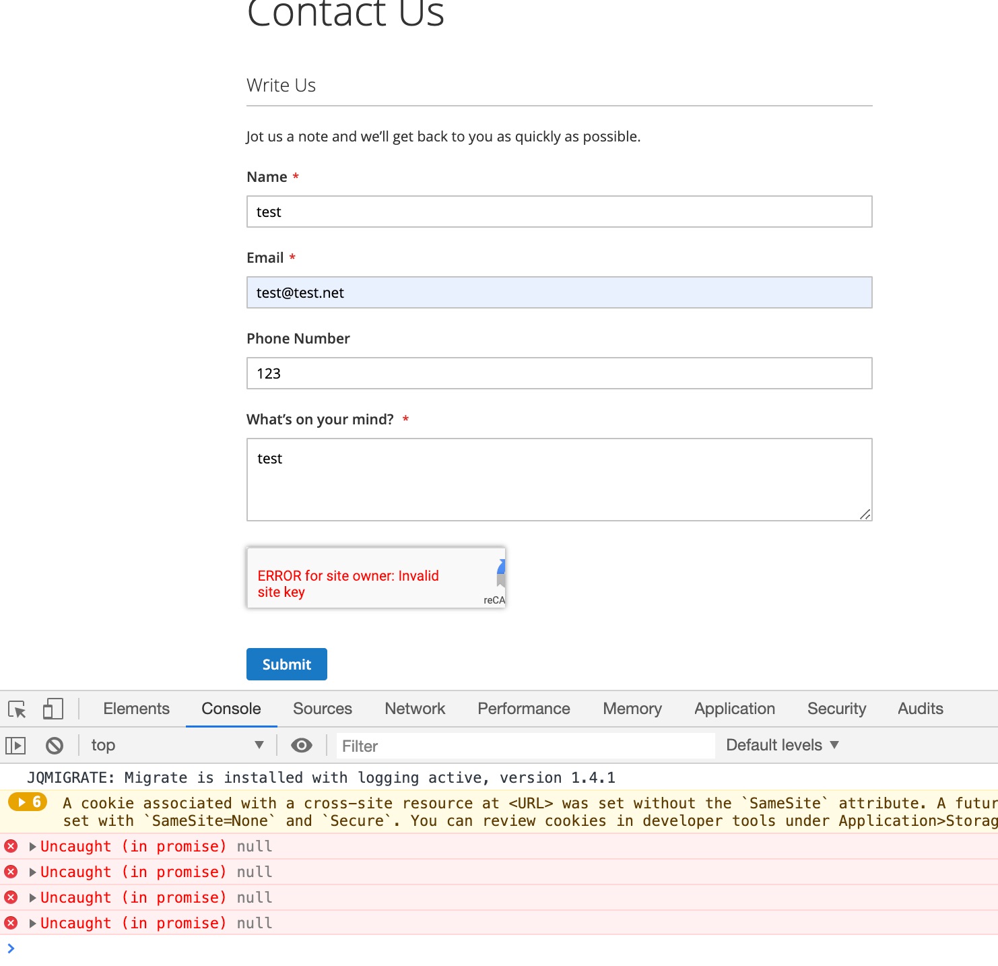Open the Elements tab

136,709
